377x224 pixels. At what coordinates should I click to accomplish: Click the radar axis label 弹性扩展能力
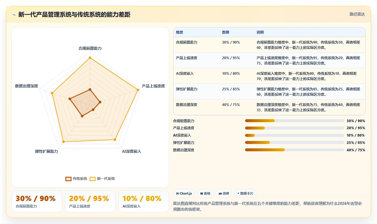point(46,151)
